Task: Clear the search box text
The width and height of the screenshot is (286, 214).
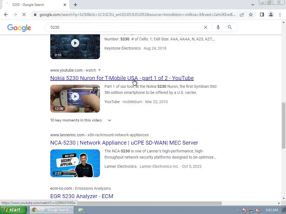Action: pos(205,27)
